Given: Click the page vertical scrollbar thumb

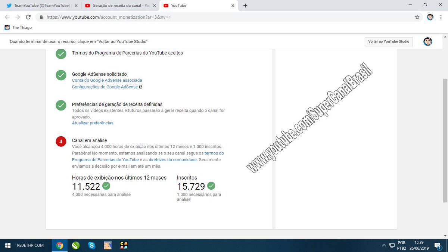Looking at the screenshot, I should [445, 140].
